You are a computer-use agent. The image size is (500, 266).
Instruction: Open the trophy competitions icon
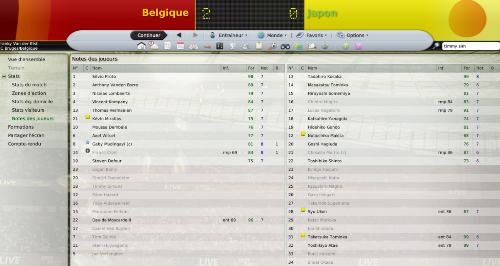(x=232, y=46)
